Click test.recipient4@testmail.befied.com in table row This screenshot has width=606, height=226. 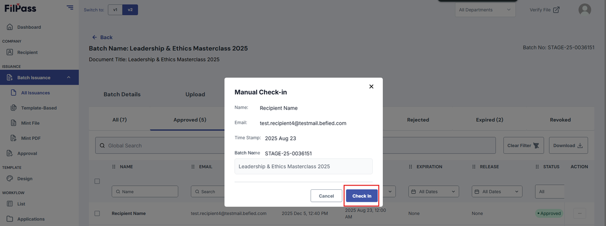tap(229, 213)
